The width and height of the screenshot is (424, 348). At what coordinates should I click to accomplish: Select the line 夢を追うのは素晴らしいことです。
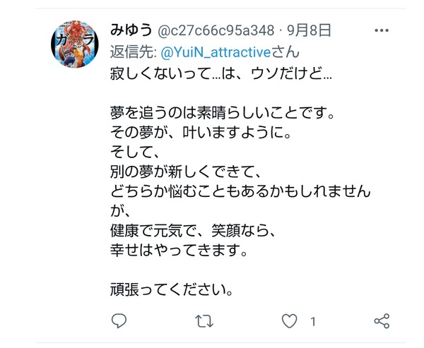click(x=223, y=113)
